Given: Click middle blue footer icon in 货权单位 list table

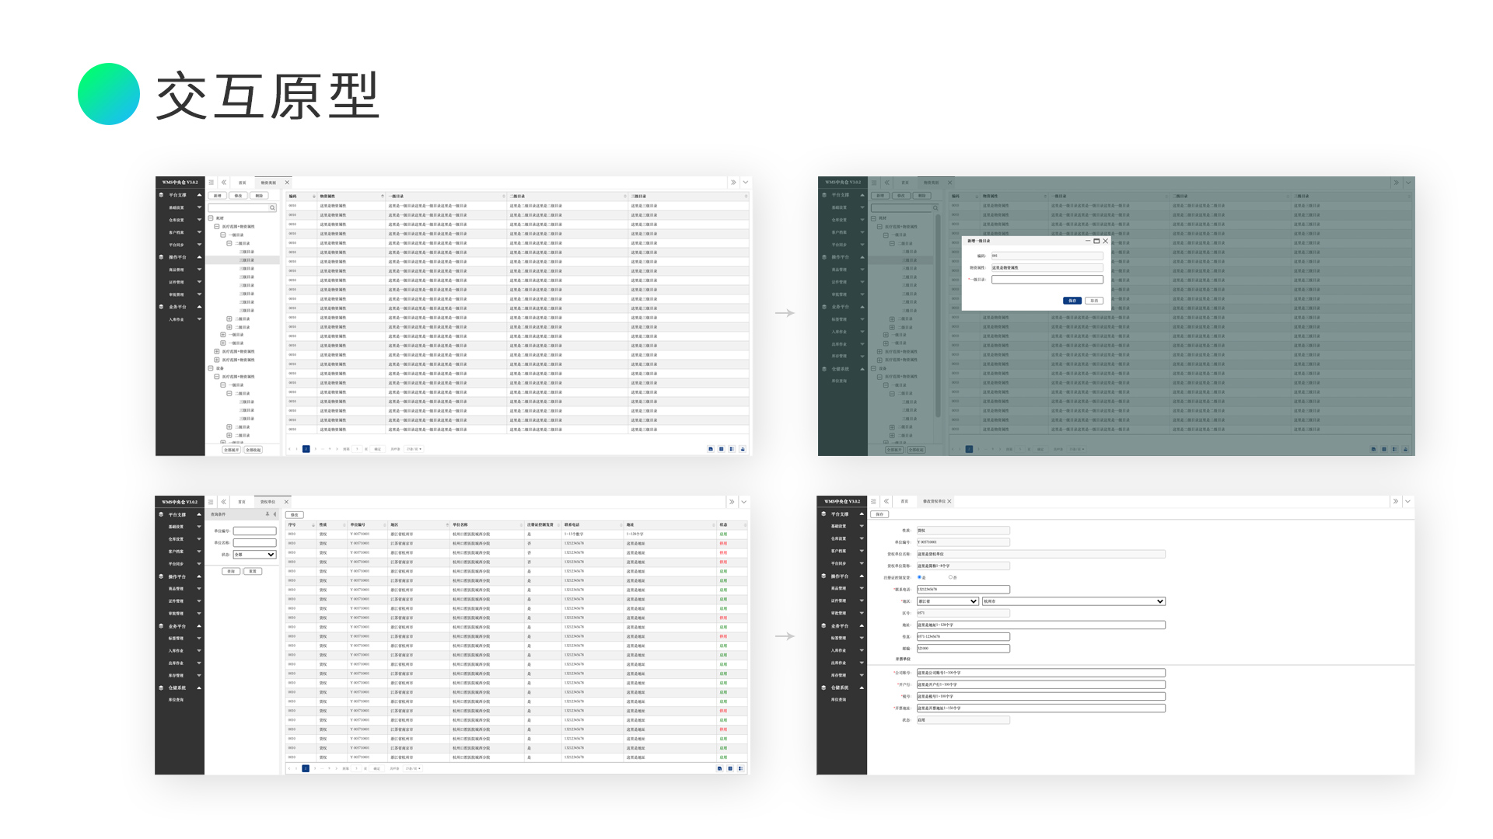Looking at the screenshot, I should (730, 768).
